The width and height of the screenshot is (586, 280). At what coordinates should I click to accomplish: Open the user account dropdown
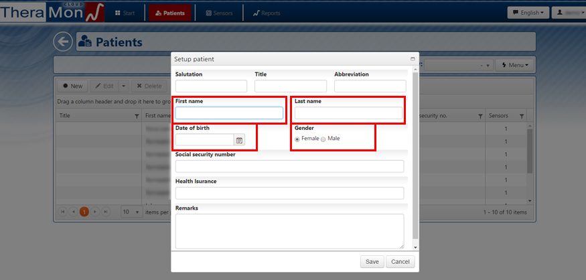click(566, 13)
